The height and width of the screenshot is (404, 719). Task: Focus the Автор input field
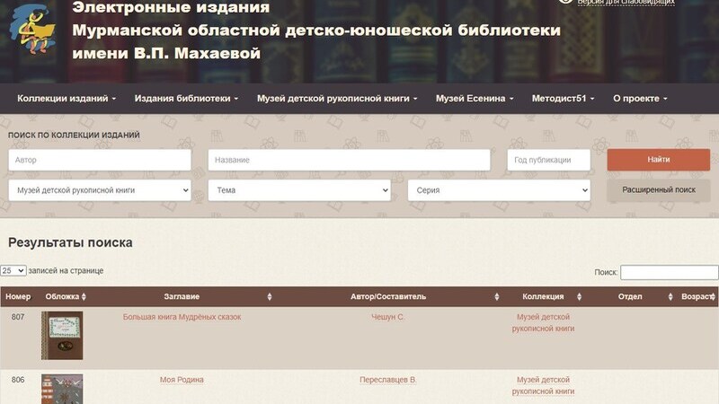(x=100, y=160)
